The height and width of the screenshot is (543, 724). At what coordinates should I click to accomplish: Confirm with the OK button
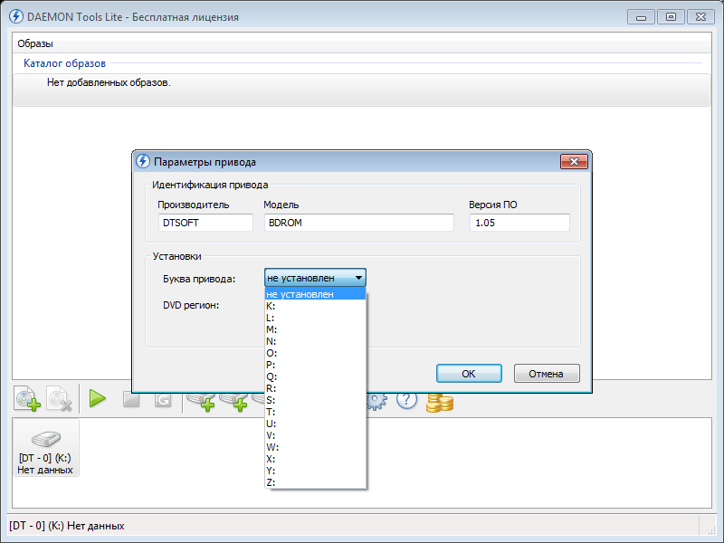coord(469,374)
